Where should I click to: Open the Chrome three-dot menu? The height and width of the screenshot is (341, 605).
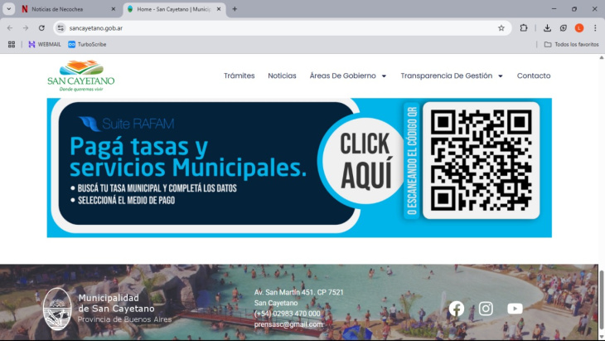(595, 28)
